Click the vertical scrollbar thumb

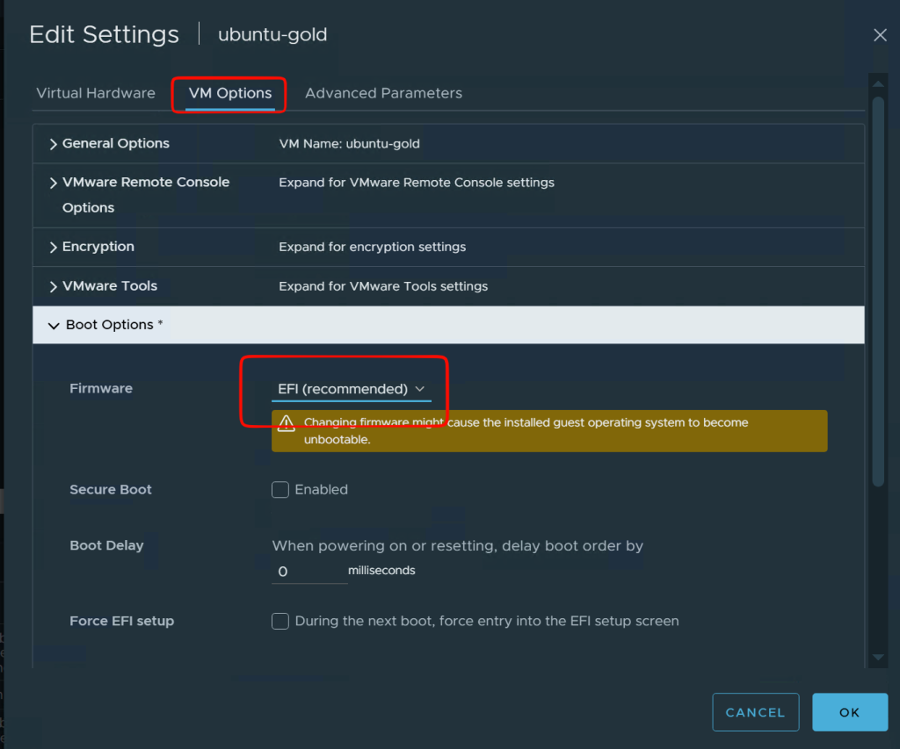click(878, 292)
